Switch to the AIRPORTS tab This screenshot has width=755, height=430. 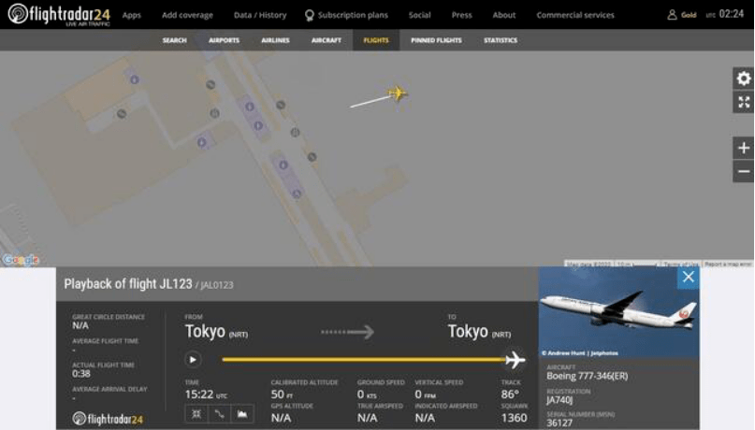[x=224, y=40]
